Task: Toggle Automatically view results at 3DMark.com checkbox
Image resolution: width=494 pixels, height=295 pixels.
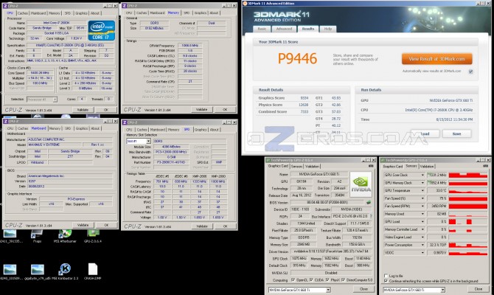Action: [470, 72]
